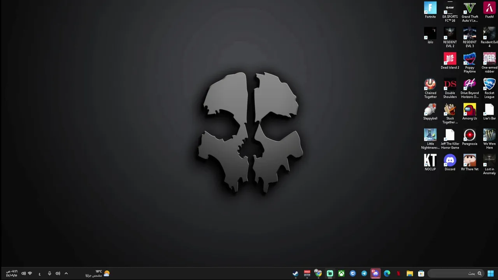
Task: Click the microphone tray icon
Action: 49,273
